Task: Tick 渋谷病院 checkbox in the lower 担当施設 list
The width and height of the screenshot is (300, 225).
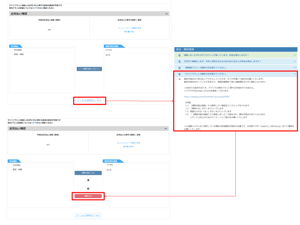Action: pyautogui.click(x=11, y=165)
